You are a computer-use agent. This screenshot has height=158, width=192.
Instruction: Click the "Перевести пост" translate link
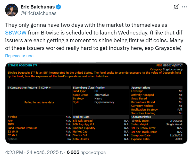pyautogui.click(x=20, y=56)
